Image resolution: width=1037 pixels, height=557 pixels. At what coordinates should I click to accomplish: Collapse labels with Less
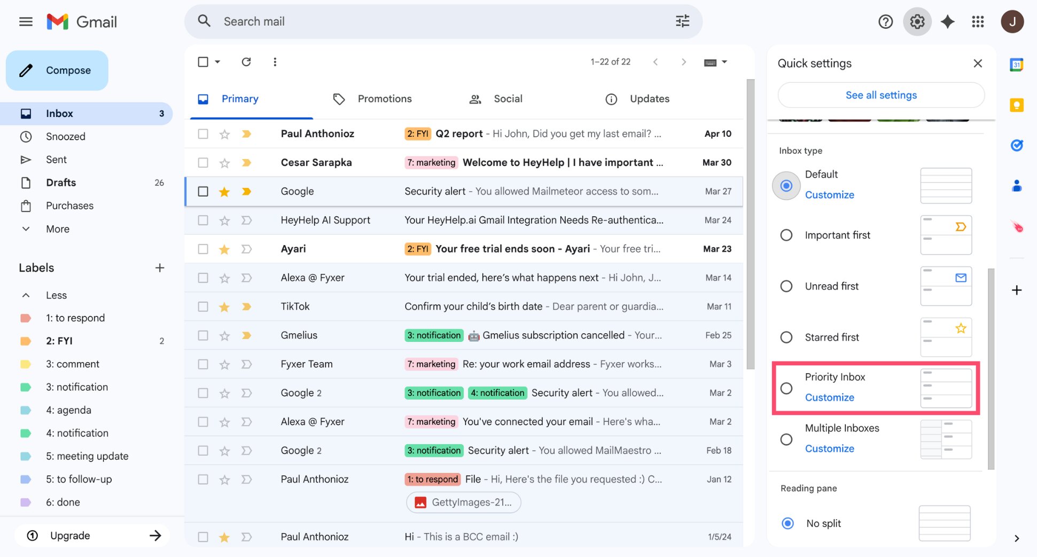coord(56,295)
